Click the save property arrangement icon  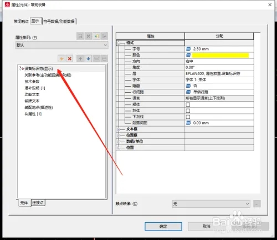(80, 36)
